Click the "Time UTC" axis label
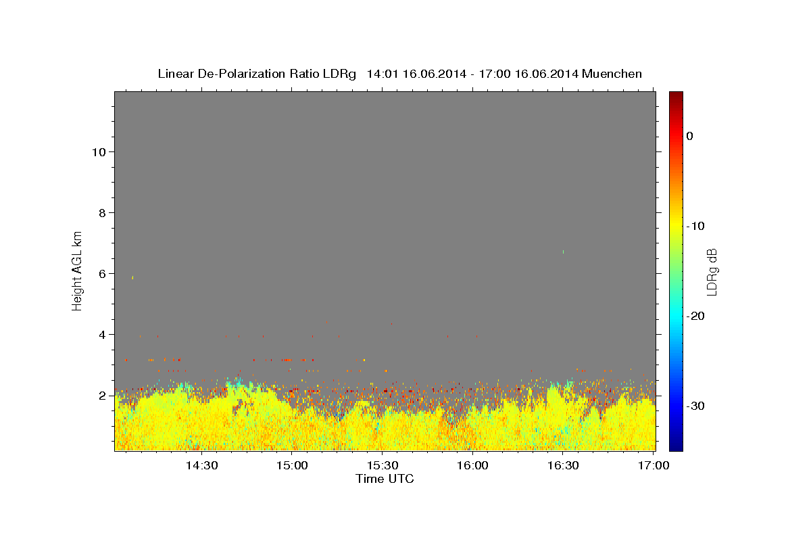 coord(385,479)
